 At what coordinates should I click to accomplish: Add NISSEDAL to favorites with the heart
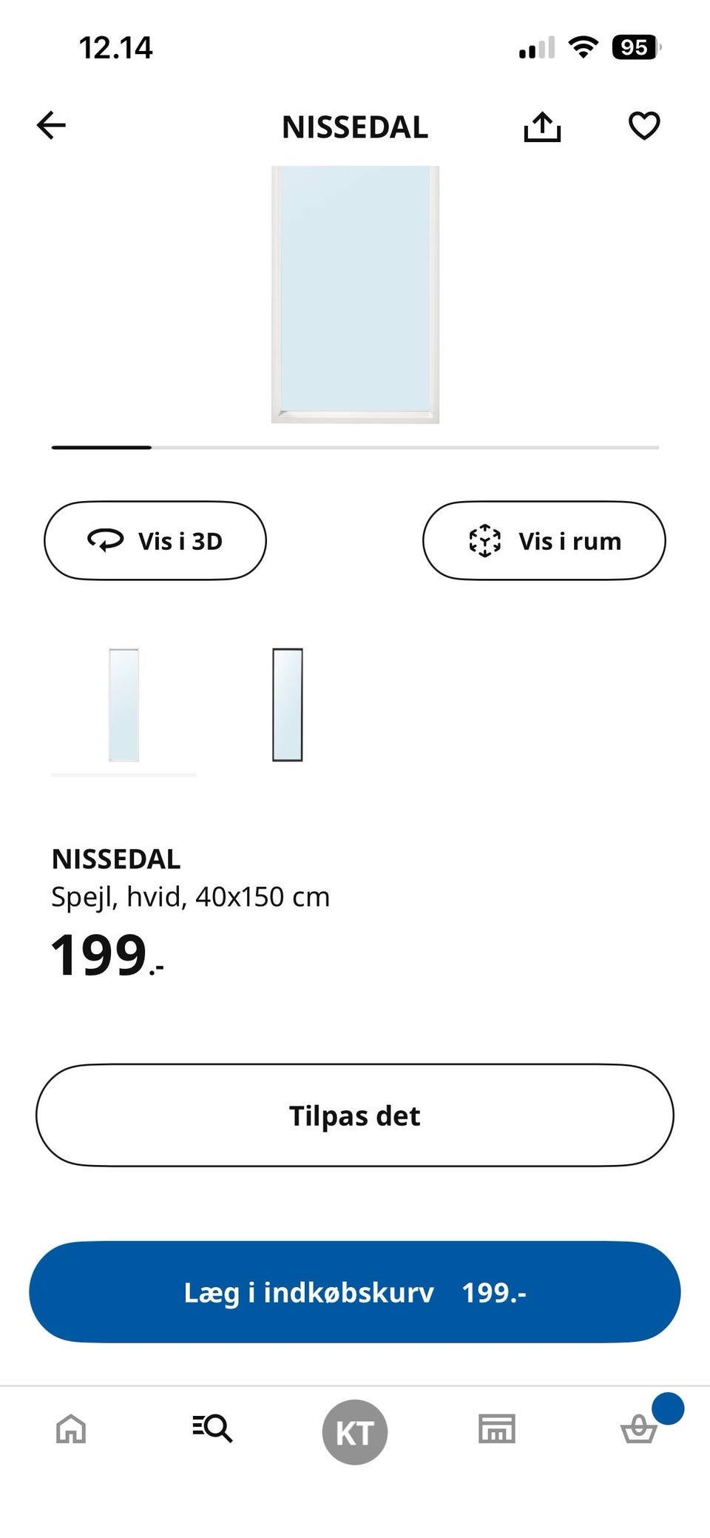pos(643,126)
